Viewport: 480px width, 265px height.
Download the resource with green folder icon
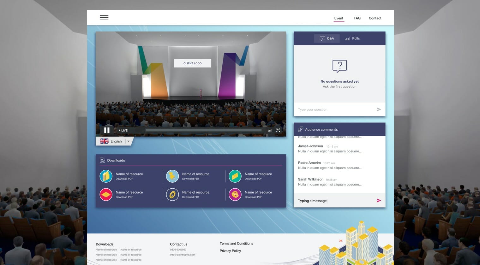pos(235,176)
